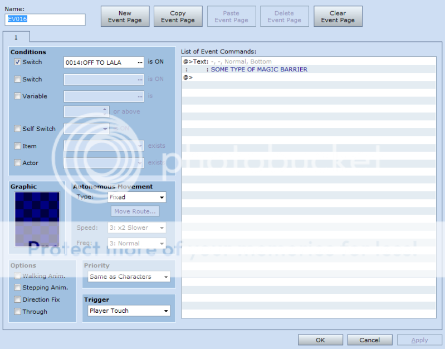Screen dimensions: 445x349
Task: Uncheck the first Switch condition checkbox
Action: 18,62
